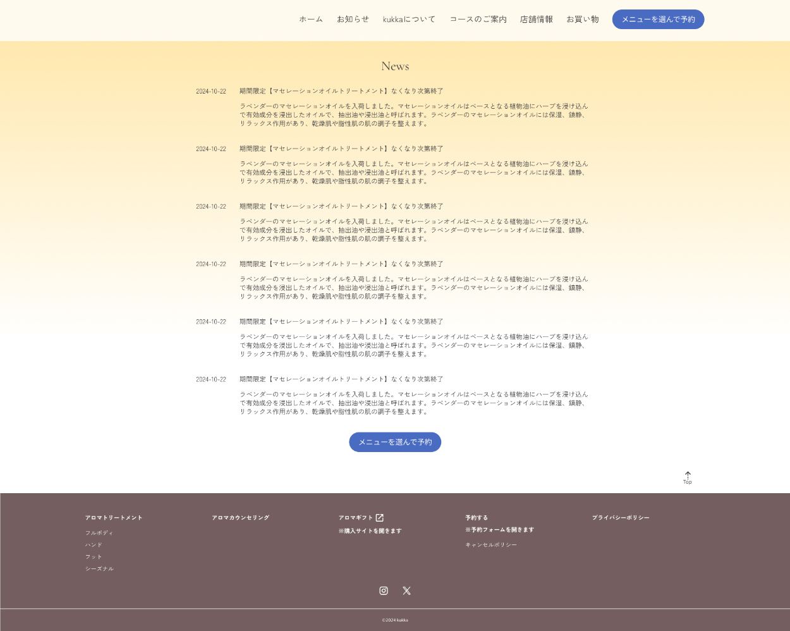
Task: Click フルボディ in the footer
Action: pyautogui.click(x=99, y=533)
